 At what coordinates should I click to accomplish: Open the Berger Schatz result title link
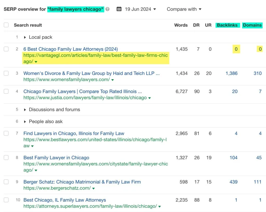click(x=82, y=182)
